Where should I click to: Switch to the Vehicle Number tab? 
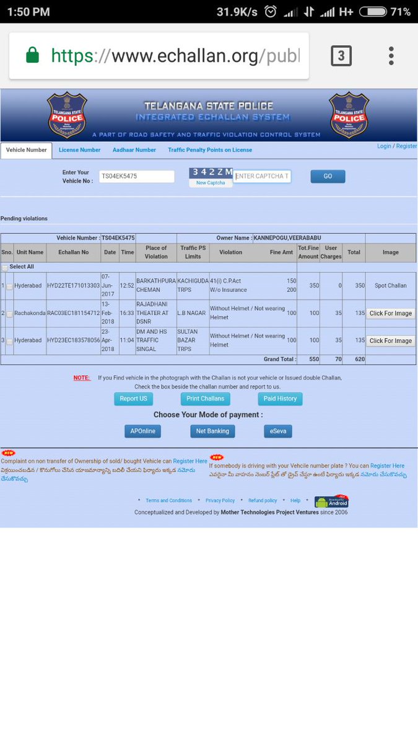(26, 150)
